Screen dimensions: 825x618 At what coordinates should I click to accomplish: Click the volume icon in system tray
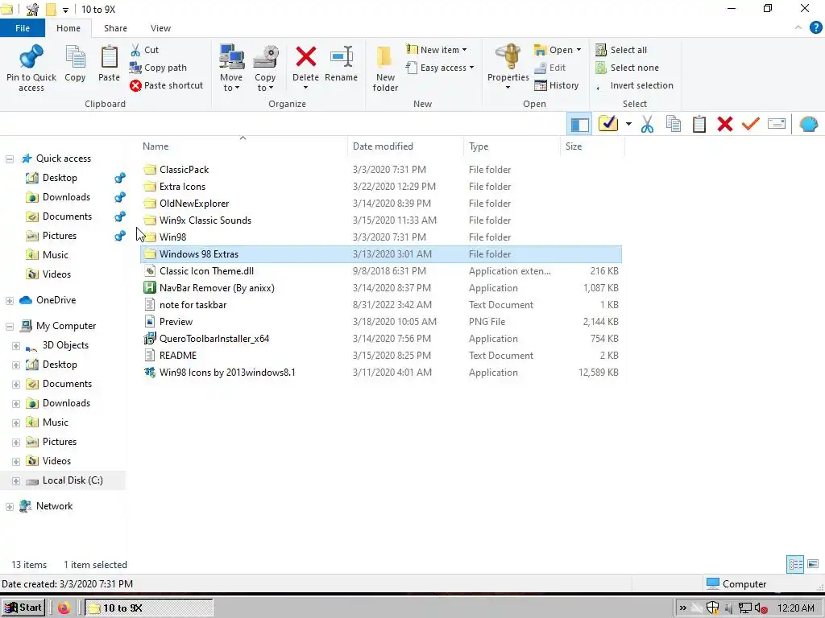point(761,608)
